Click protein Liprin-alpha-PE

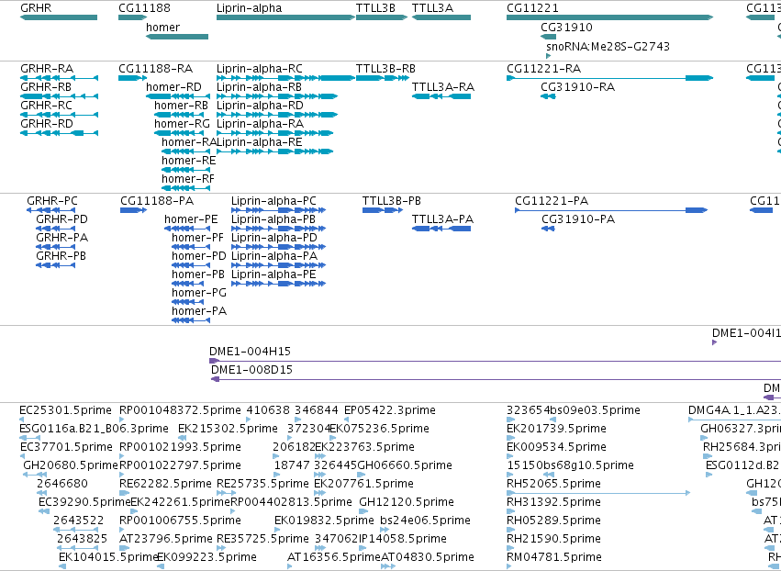pos(273,275)
